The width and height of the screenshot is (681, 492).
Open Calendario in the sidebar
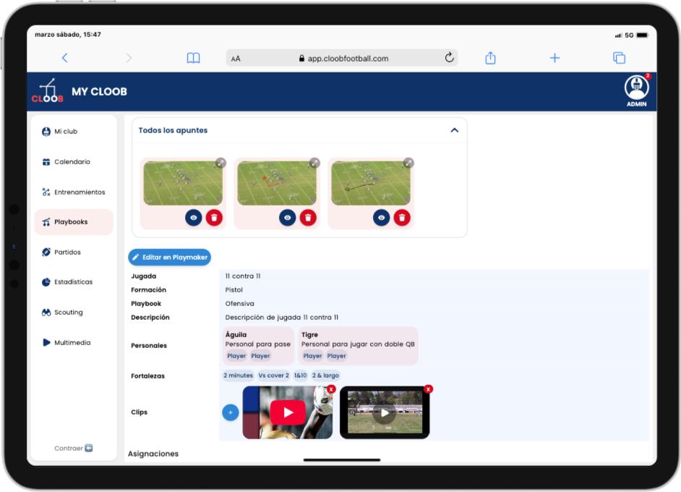point(72,162)
